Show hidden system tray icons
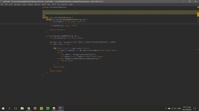Screen dimensions: 199x111 click(166, 108)
